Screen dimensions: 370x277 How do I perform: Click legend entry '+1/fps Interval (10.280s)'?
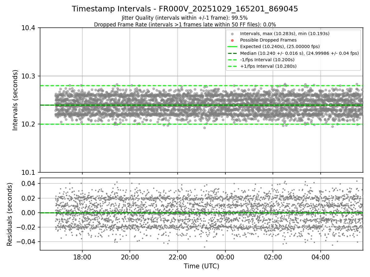point(268,66)
